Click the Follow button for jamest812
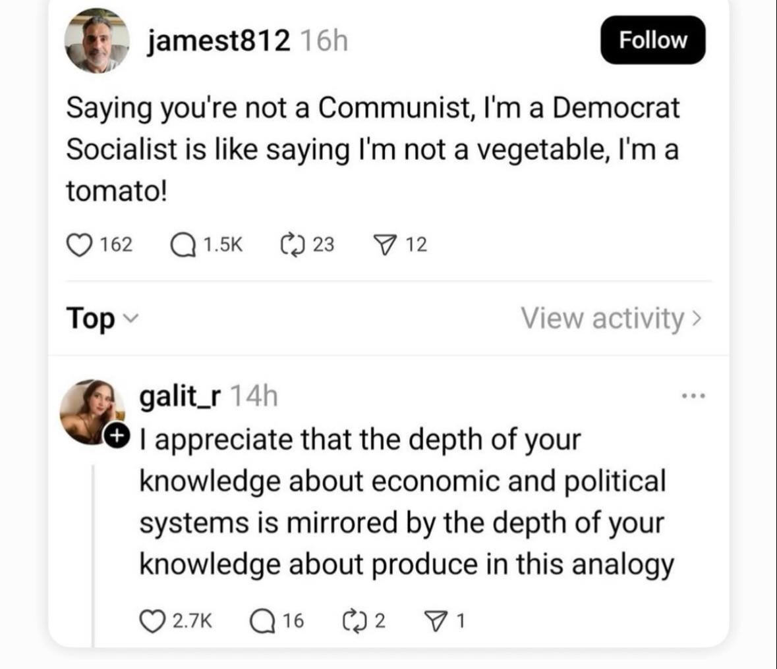The height and width of the screenshot is (669, 777). click(652, 40)
